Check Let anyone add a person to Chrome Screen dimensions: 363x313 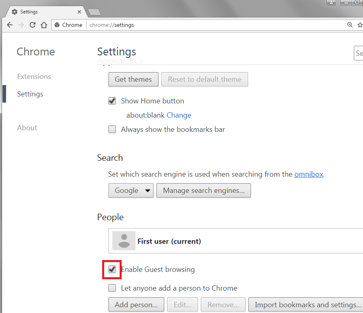112,288
